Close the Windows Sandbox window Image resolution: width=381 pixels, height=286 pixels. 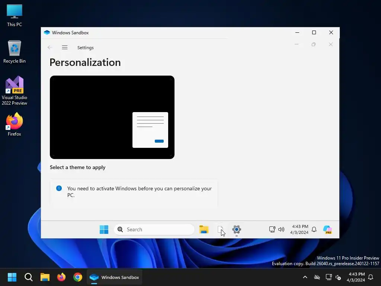point(331,32)
